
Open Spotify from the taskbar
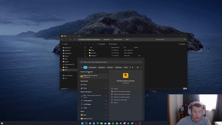113,123
